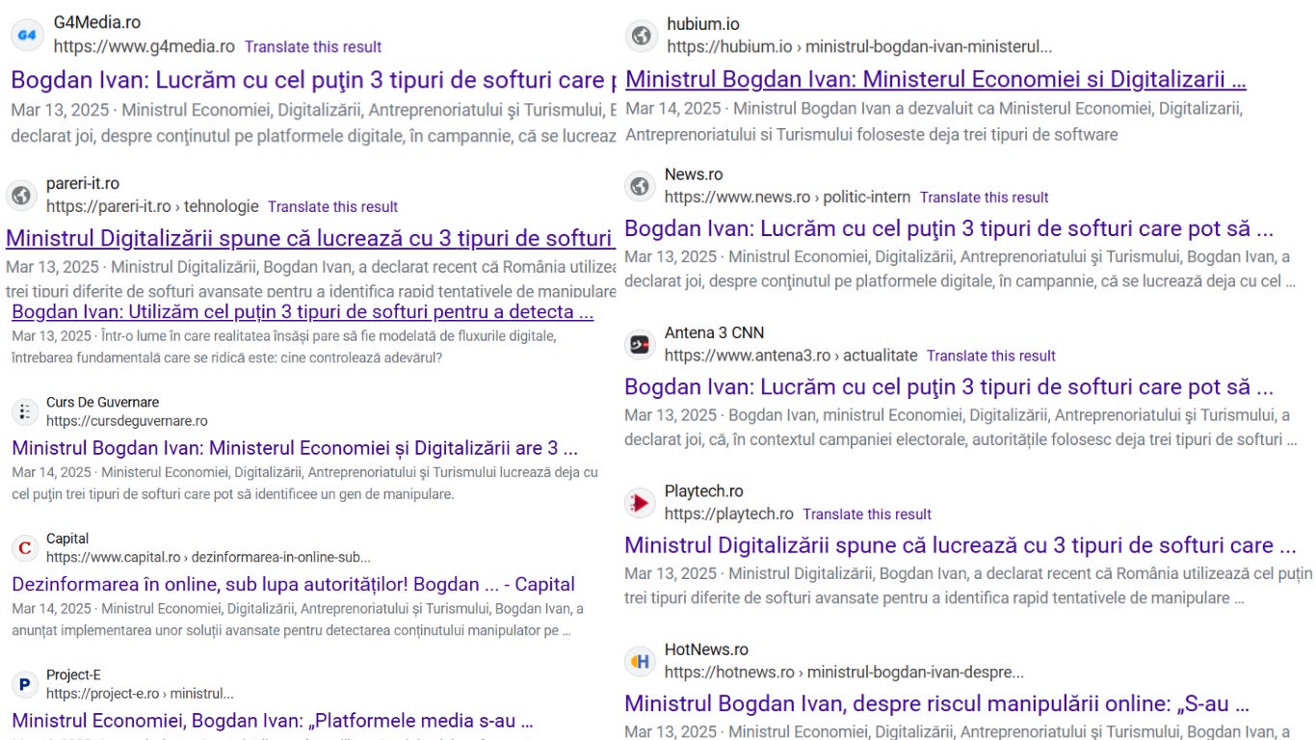The width and height of the screenshot is (1316, 740).
Task: Translate the Playtech.ro result
Action: 867,514
